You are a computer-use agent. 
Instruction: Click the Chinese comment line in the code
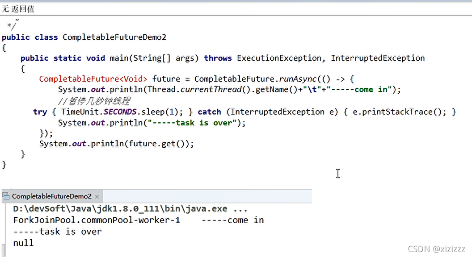pyautogui.click(x=94, y=101)
